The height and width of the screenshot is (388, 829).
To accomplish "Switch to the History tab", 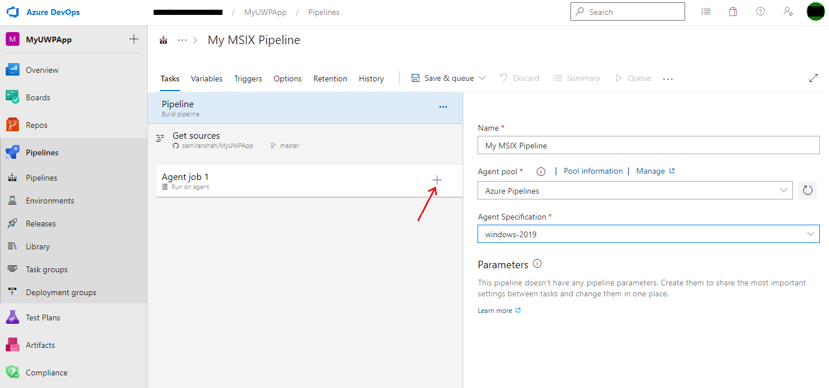I will pos(372,79).
